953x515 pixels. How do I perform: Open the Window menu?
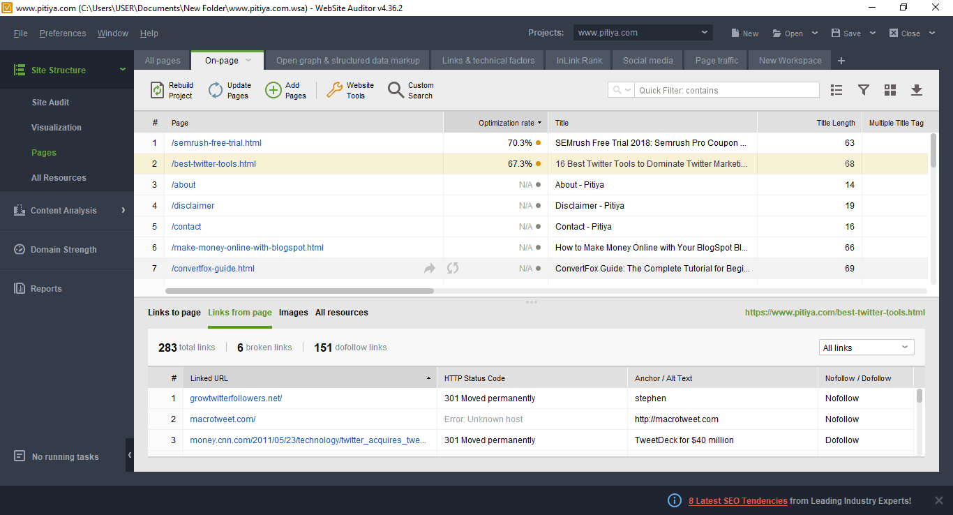point(113,33)
